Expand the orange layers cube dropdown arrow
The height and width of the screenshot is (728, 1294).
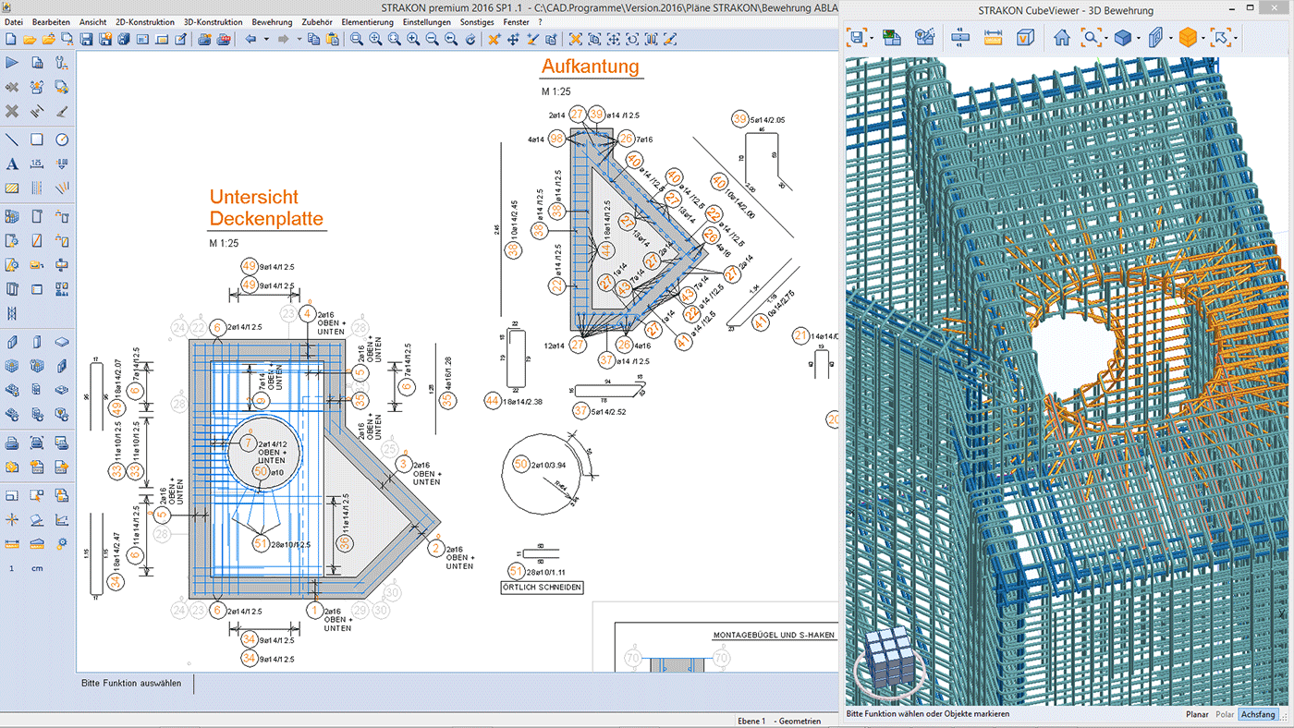pos(1202,39)
